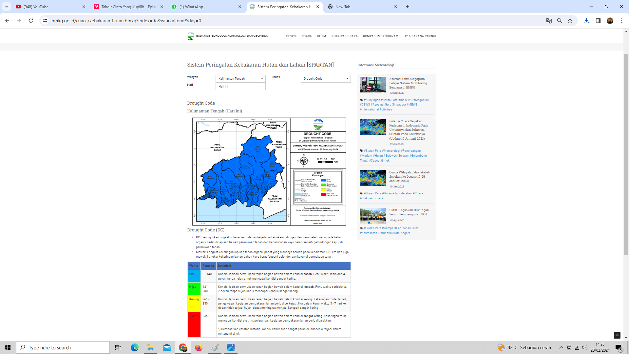Click the Google Translate icon
The image size is (629, 354).
click(549, 21)
